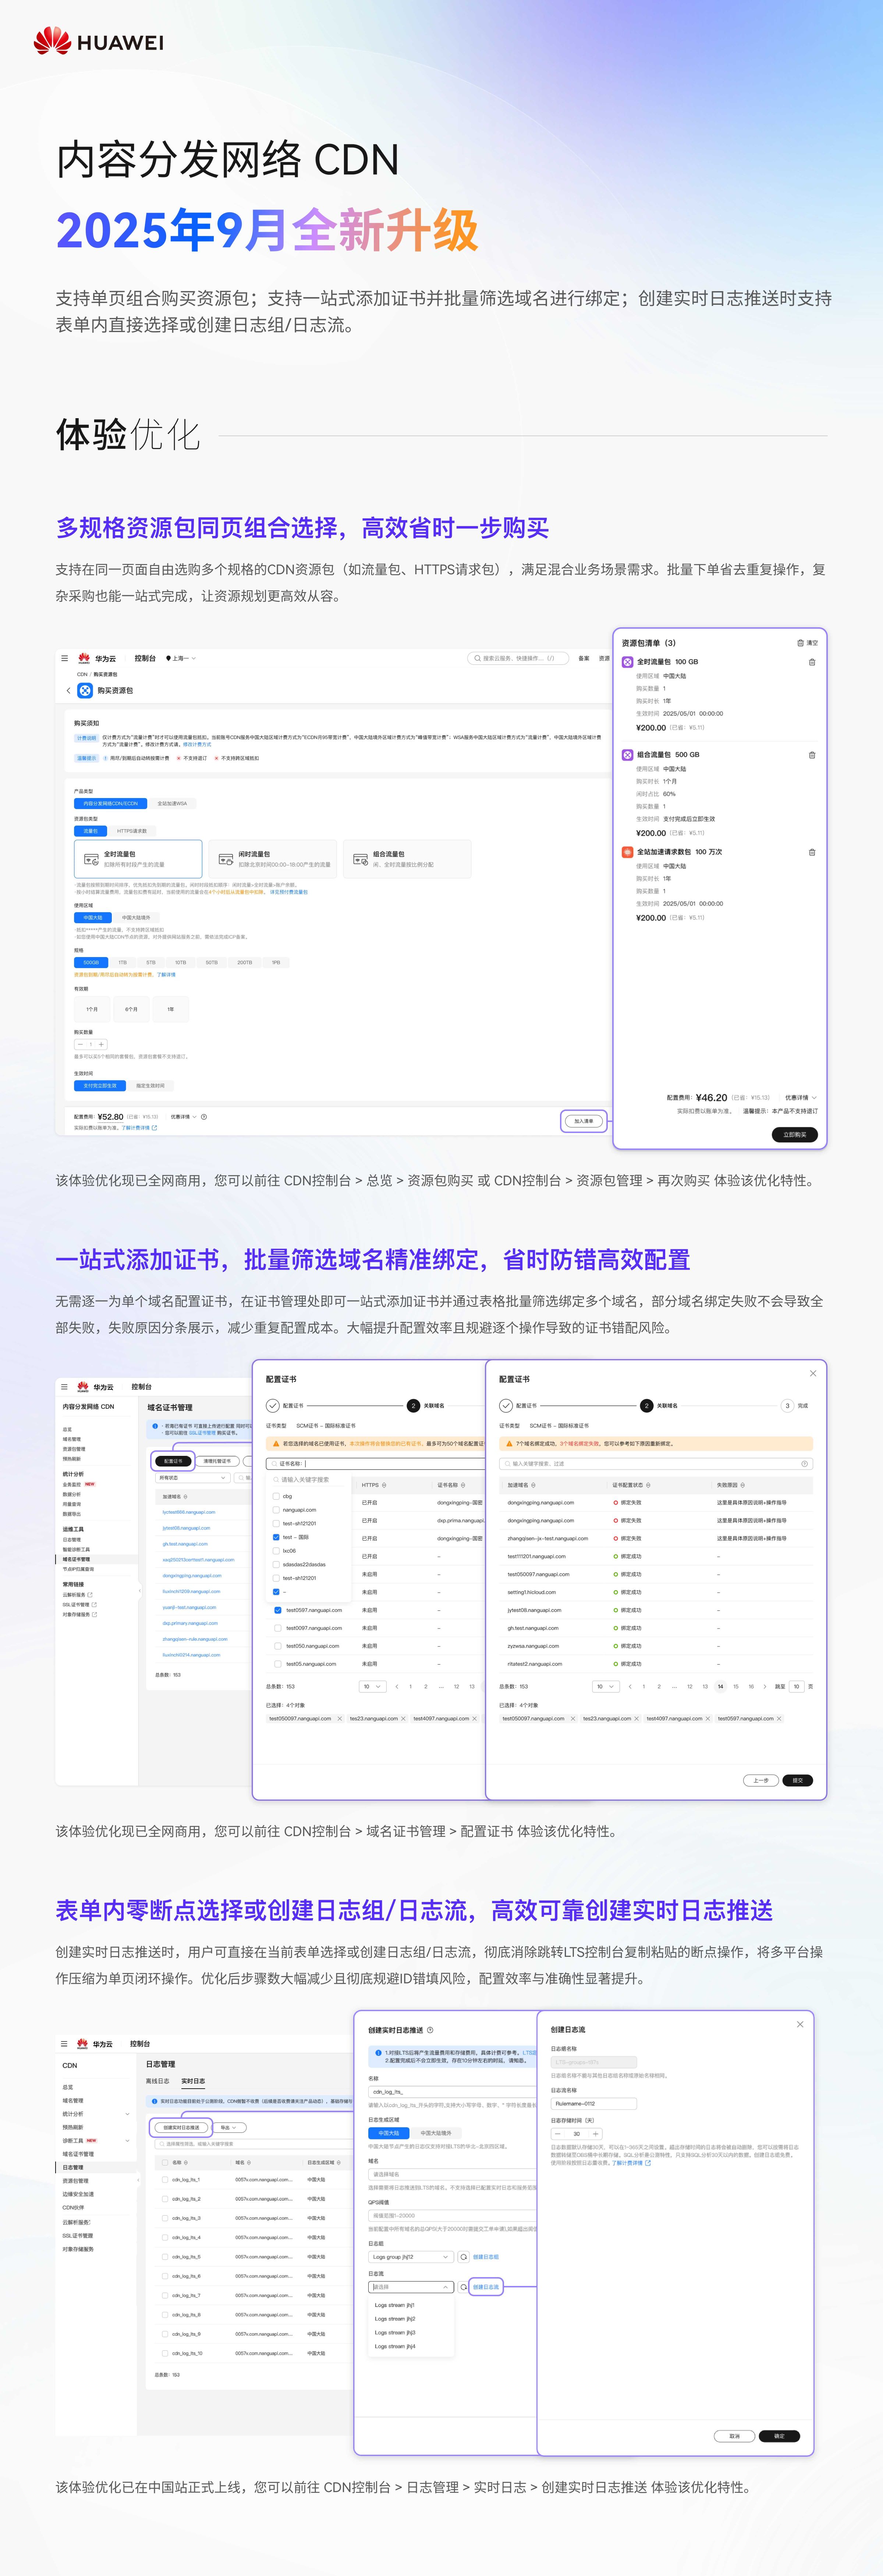
Task: Click the question mark icon in the domain filter bar
Action: (x=805, y=1464)
